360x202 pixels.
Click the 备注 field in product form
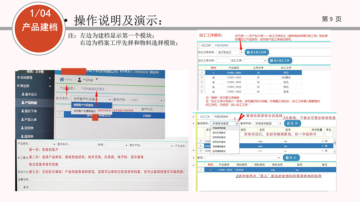coord(109,187)
